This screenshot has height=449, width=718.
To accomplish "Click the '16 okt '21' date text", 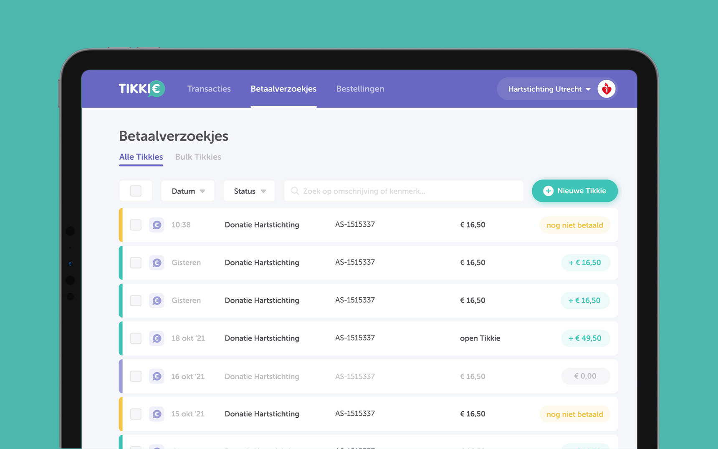I will [188, 376].
